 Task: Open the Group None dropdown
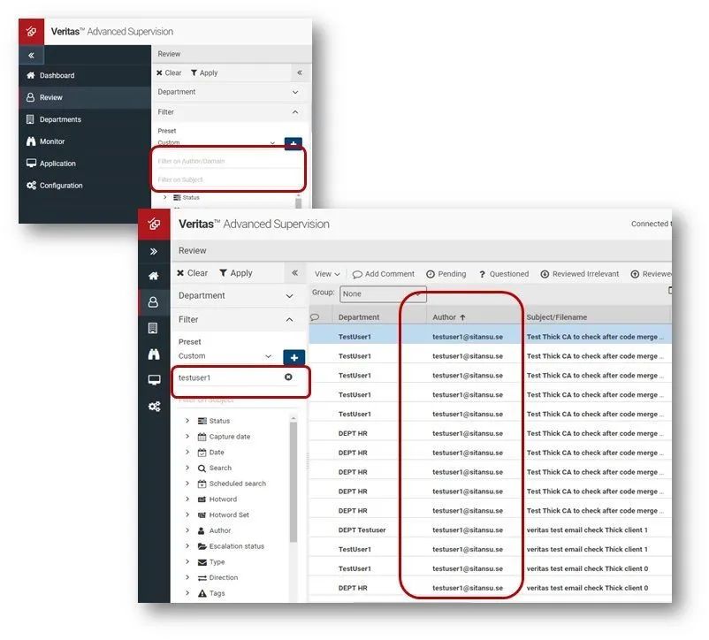click(383, 293)
